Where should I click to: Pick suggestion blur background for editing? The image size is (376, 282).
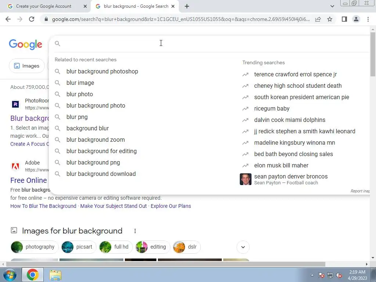pyautogui.click(x=101, y=151)
